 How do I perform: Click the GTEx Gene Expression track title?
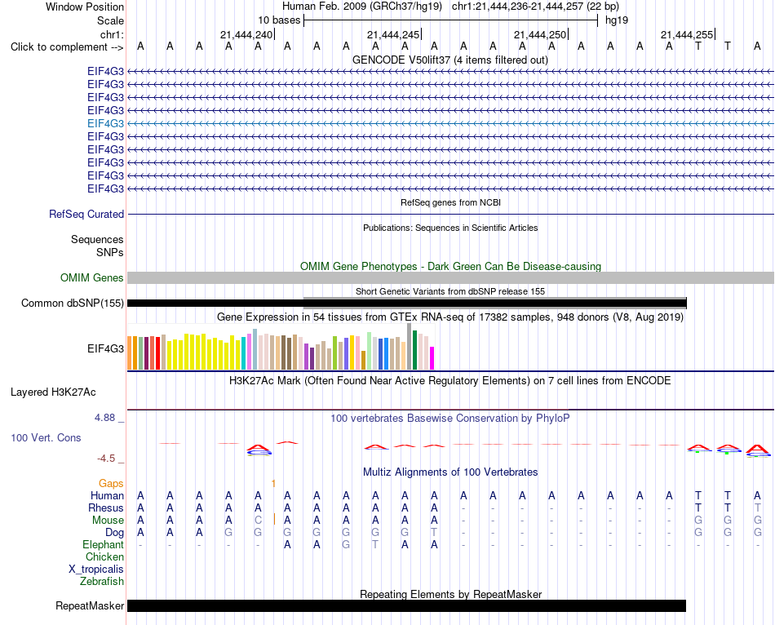coord(450,317)
